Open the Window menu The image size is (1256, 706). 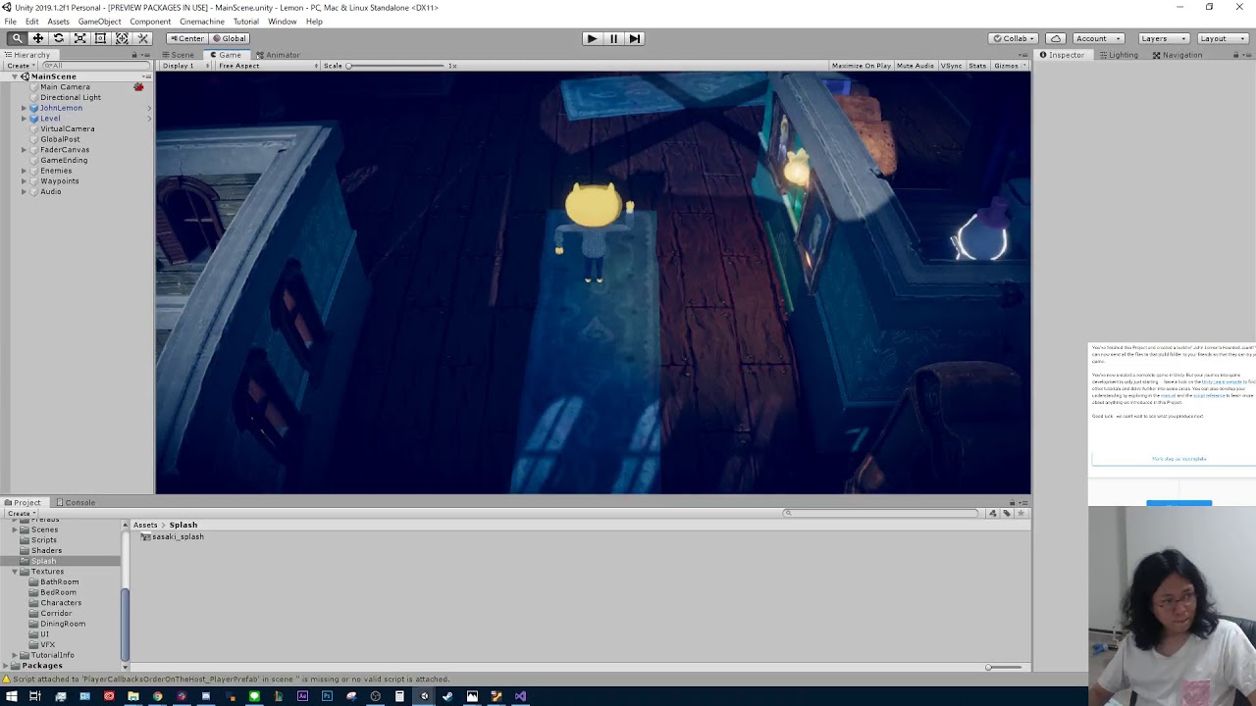click(x=282, y=22)
